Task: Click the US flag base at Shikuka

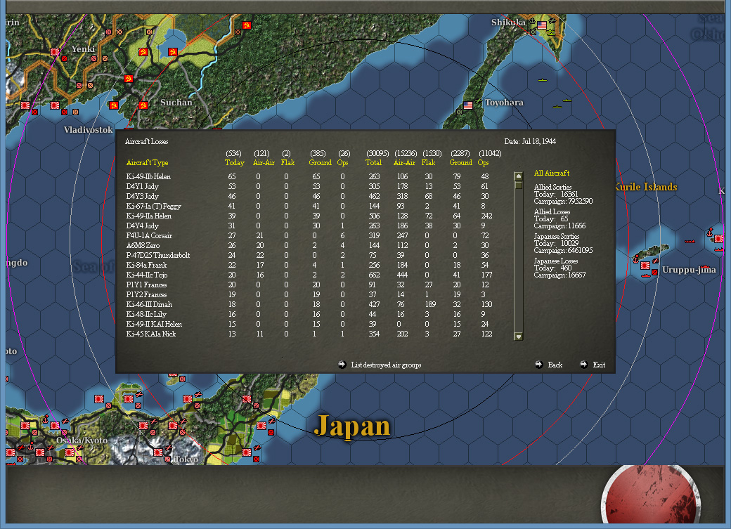Action: (542, 25)
